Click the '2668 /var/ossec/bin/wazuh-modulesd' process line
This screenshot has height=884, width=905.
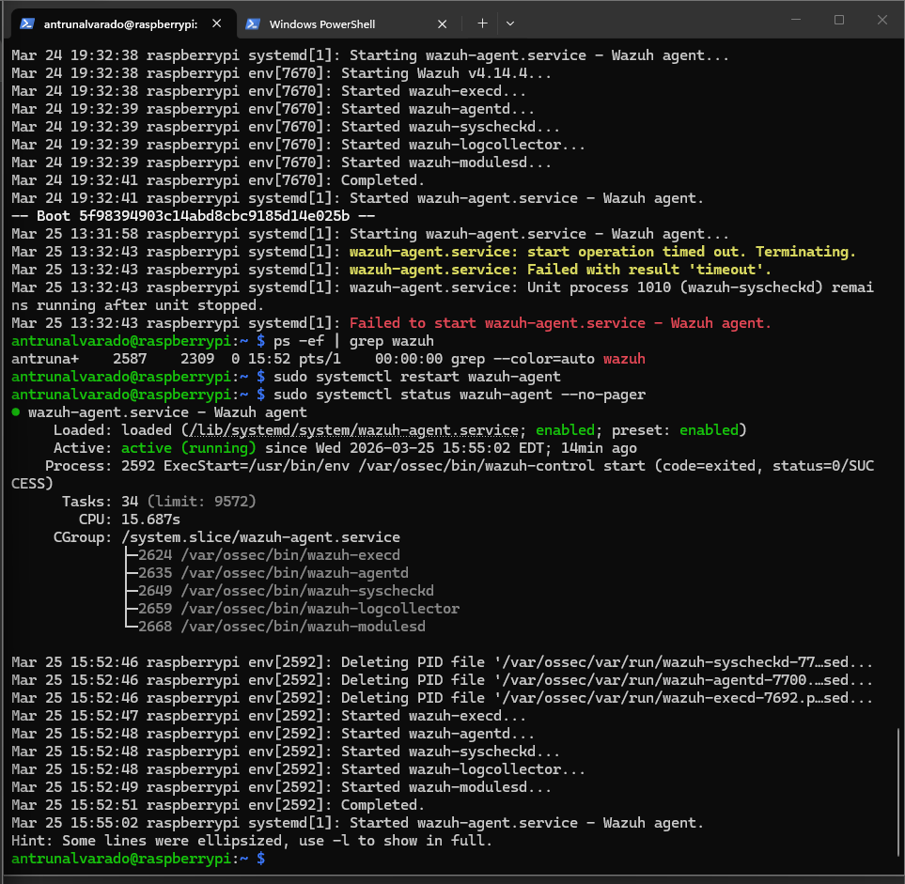pos(282,627)
